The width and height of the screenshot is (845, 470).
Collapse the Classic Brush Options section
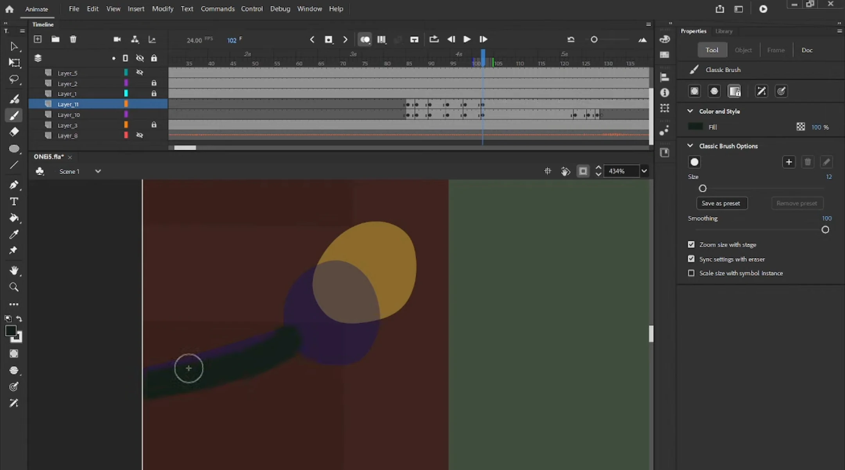click(690, 146)
